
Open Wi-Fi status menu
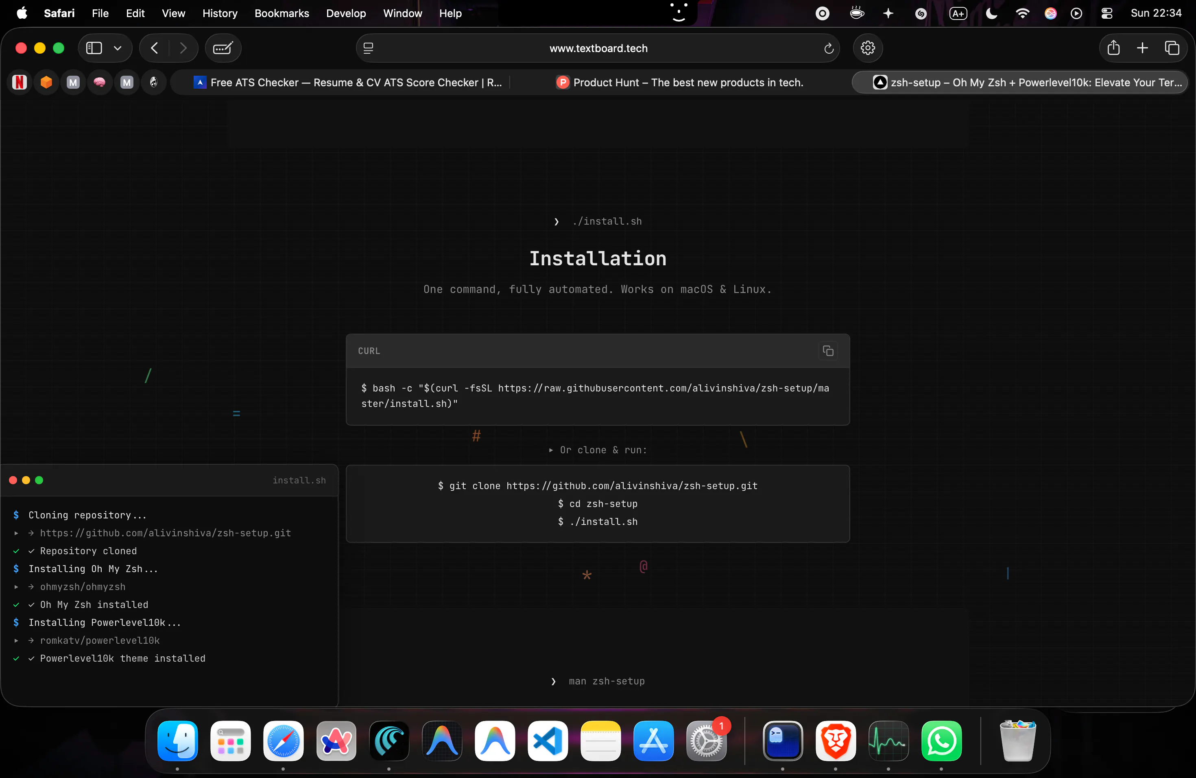click(x=1022, y=13)
